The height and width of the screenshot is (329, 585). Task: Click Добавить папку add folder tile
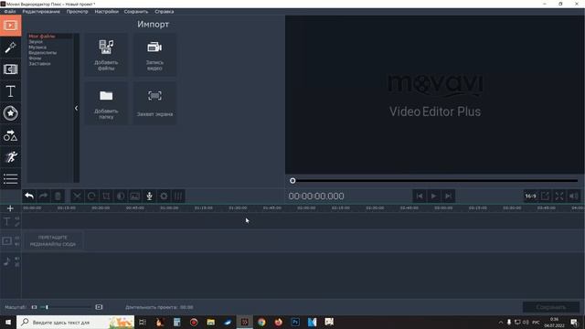(x=106, y=103)
